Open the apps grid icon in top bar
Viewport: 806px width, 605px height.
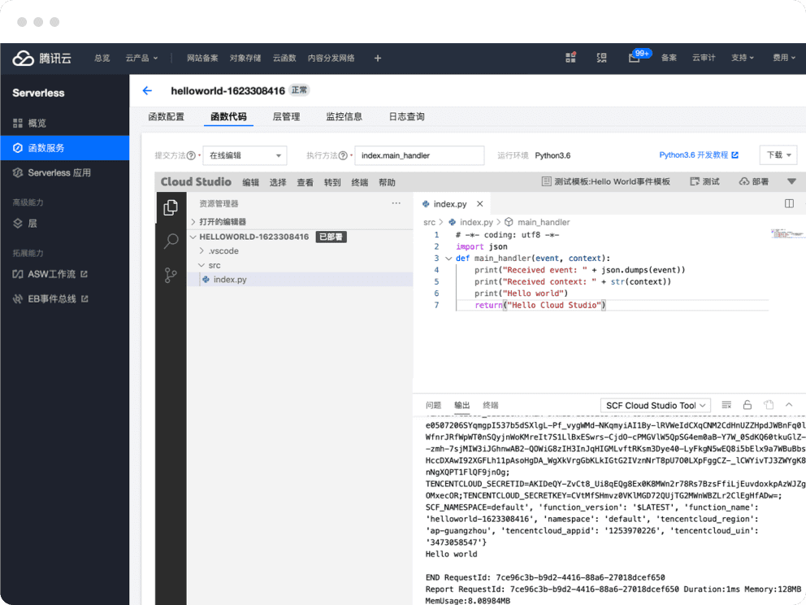pos(570,58)
